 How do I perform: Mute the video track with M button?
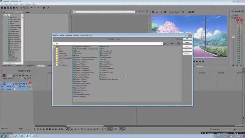pos(27,76)
